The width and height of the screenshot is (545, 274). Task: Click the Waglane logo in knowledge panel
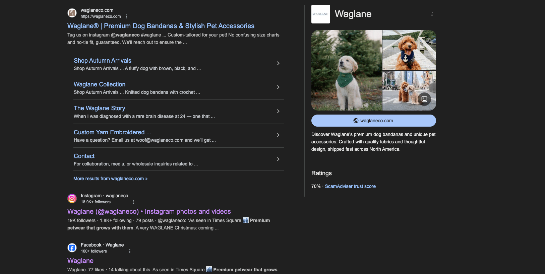(321, 14)
